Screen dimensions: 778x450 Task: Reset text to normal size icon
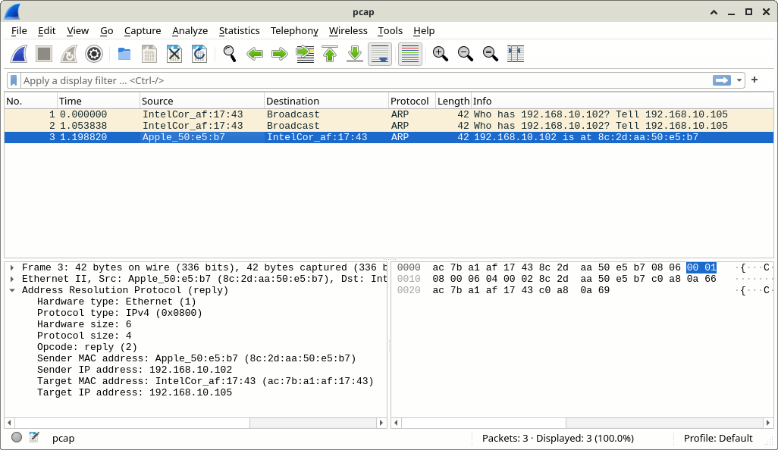[x=490, y=54]
